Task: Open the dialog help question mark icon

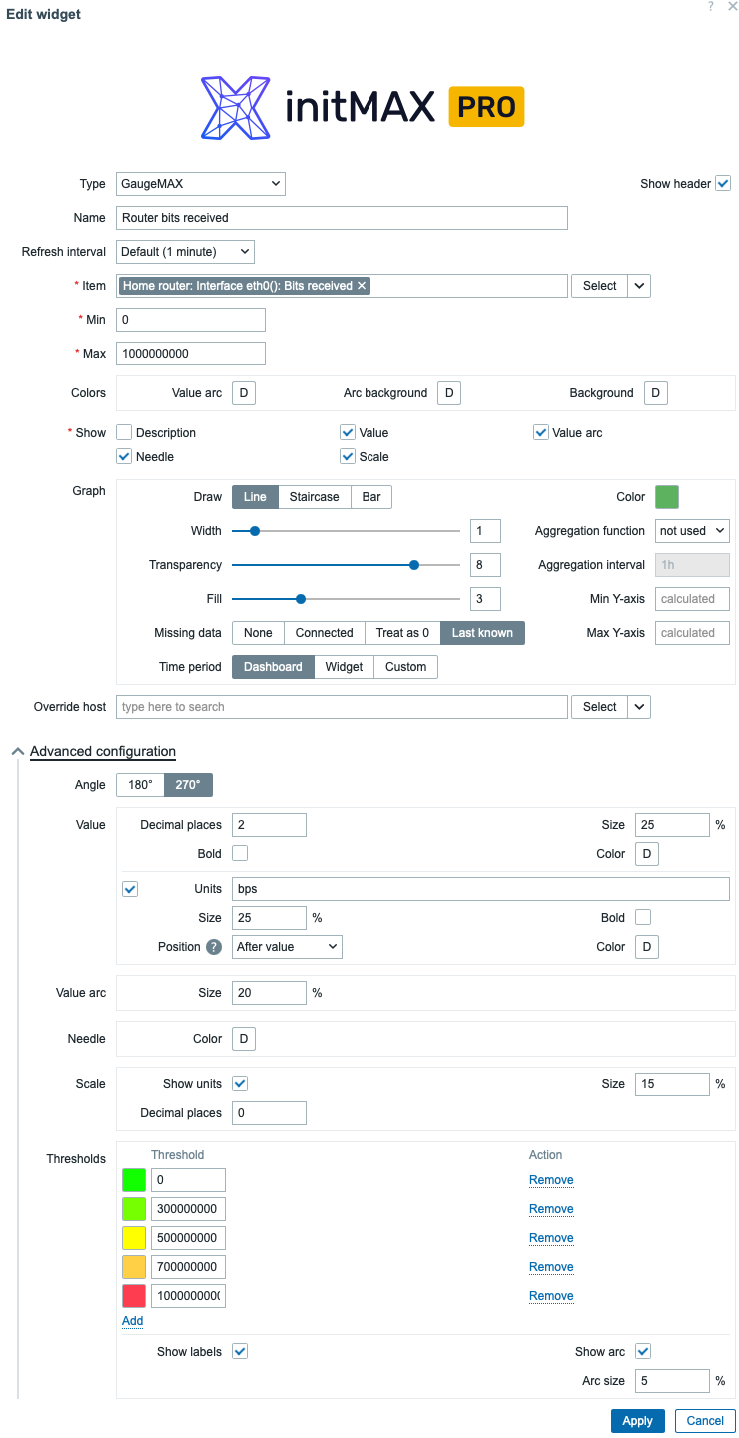Action: coord(710,8)
